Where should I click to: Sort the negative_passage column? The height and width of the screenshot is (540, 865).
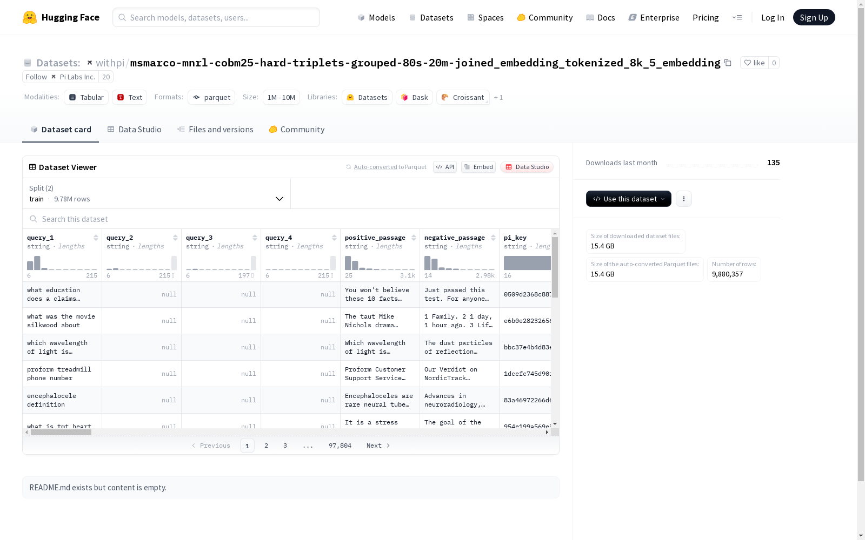point(493,238)
